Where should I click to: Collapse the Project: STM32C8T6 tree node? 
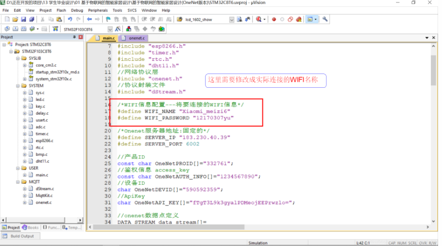(x=4, y=45)
